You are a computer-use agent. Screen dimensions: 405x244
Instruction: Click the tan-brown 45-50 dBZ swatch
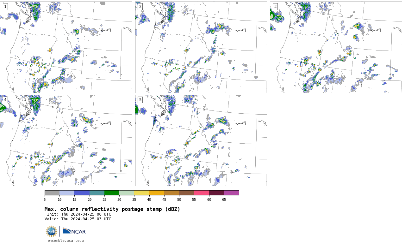click(x=171, y=193)
